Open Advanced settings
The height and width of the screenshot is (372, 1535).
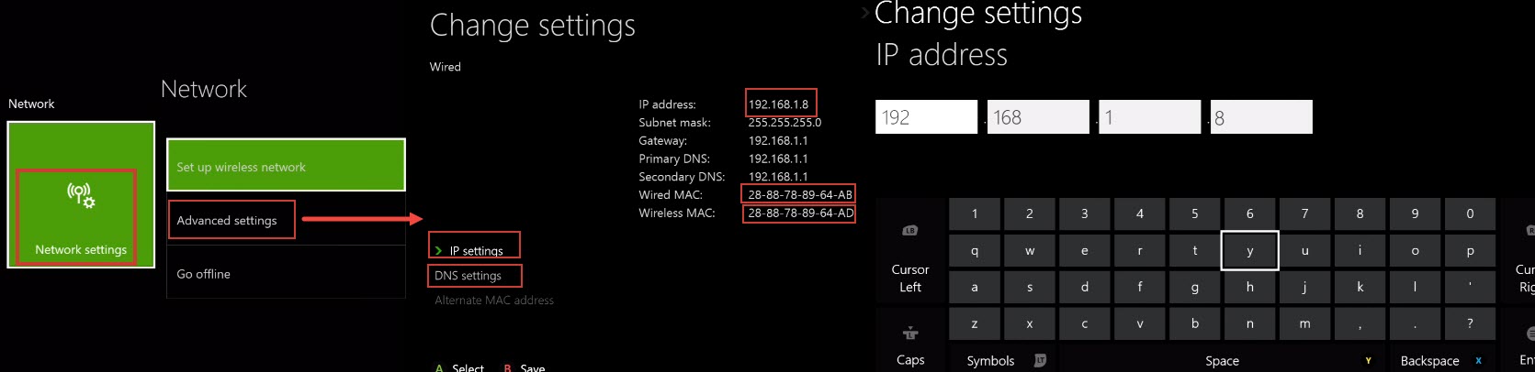231,220
